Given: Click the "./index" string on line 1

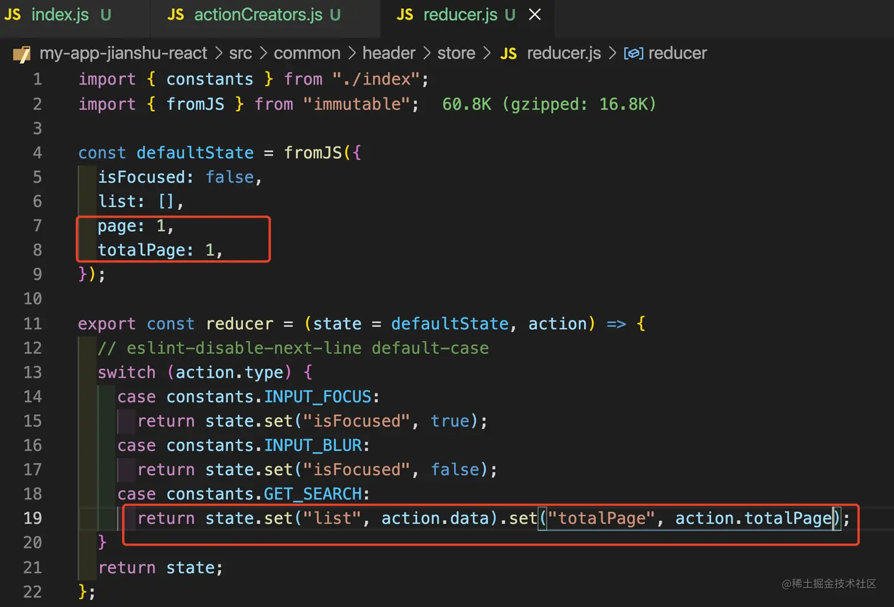Looking at the screenshot, I should 377,79.
